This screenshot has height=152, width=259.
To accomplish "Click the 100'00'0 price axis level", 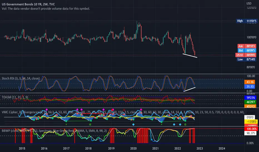I will pos(251,37).
